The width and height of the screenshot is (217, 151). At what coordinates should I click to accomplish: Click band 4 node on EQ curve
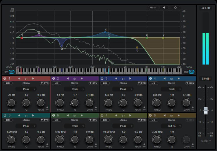(x=105, y=32)
